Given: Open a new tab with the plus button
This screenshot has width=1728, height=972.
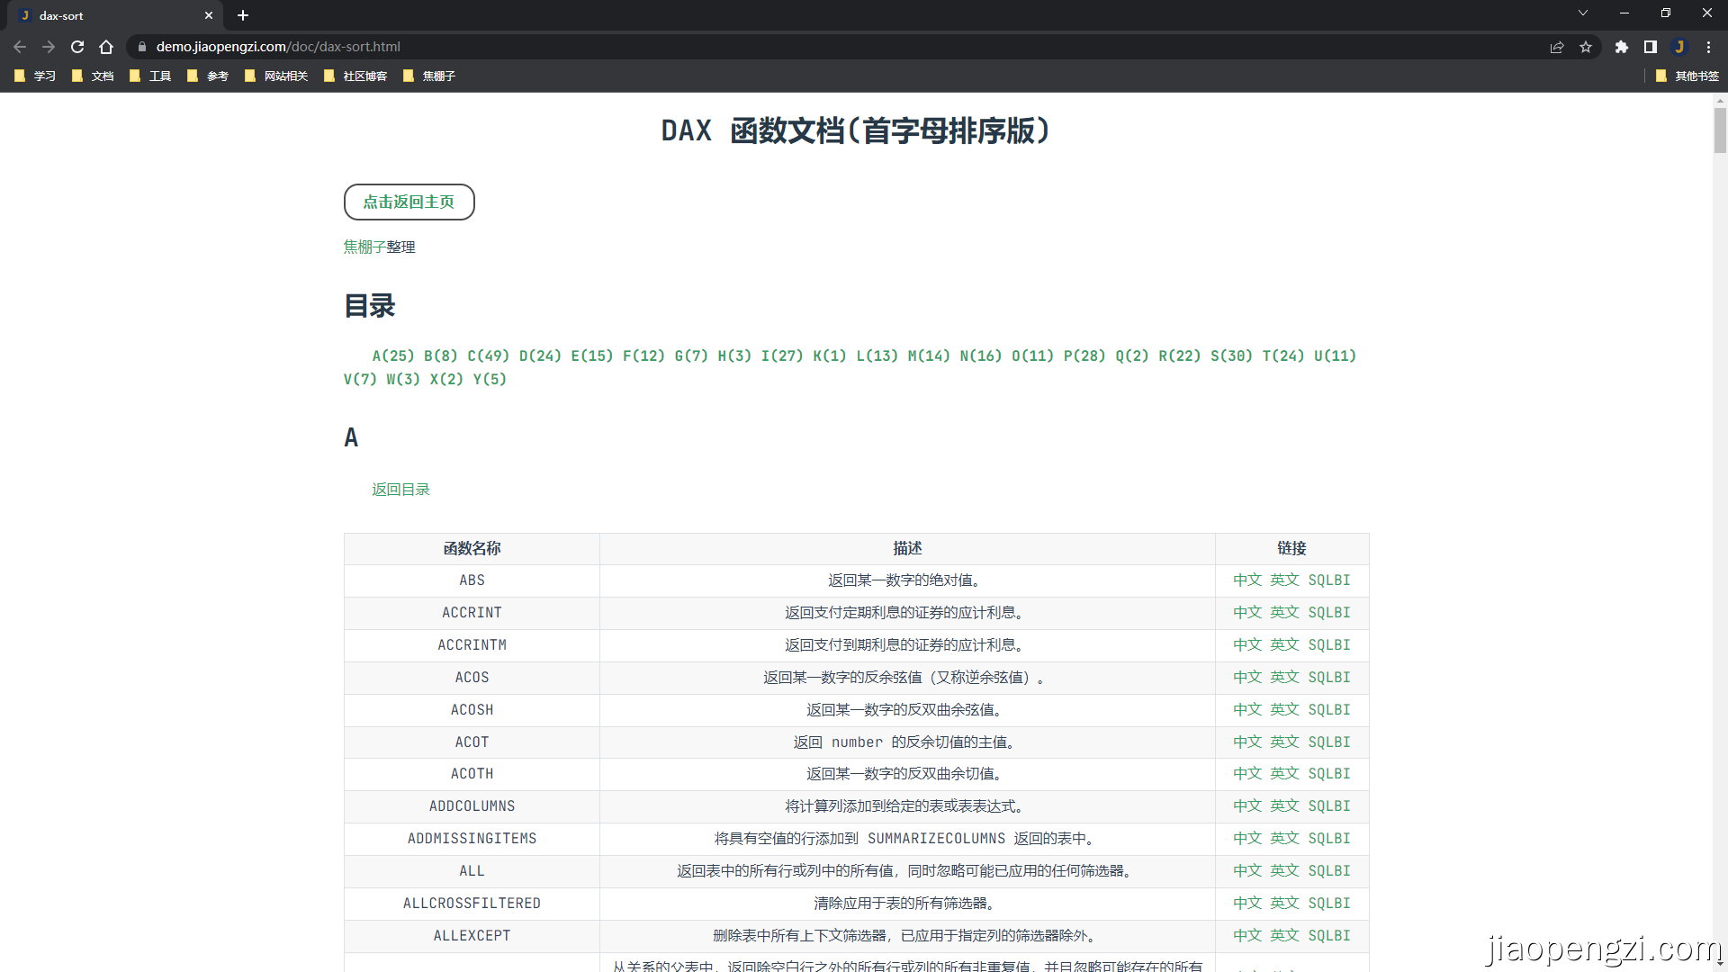Looking at the screenshot, I should tap(243, 15).
